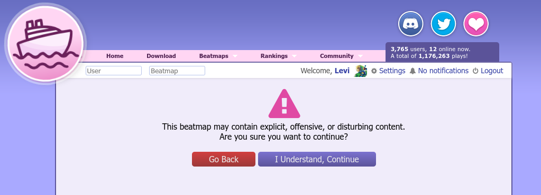Open the No notifications link
541x195 pixels.
[443, 71]
